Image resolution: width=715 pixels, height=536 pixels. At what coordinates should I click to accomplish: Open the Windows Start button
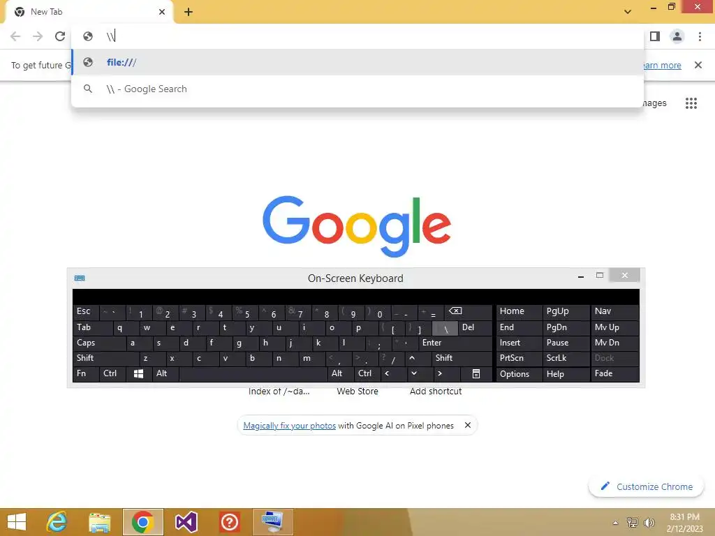(x=17, y=522)
